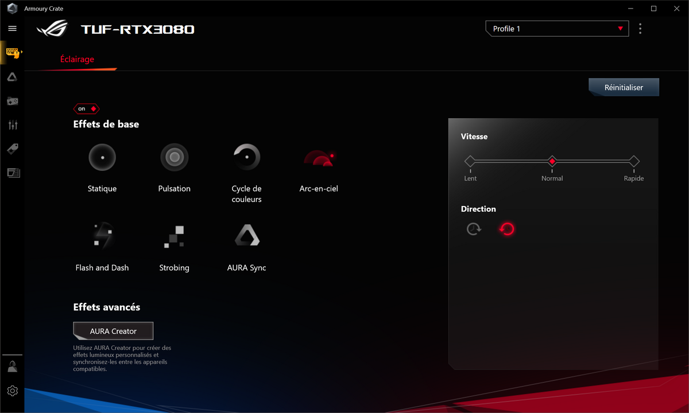
Task: Open the Settings gear icon
Action: (13, 391)
